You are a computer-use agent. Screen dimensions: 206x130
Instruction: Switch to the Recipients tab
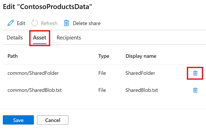click(69, 38)
